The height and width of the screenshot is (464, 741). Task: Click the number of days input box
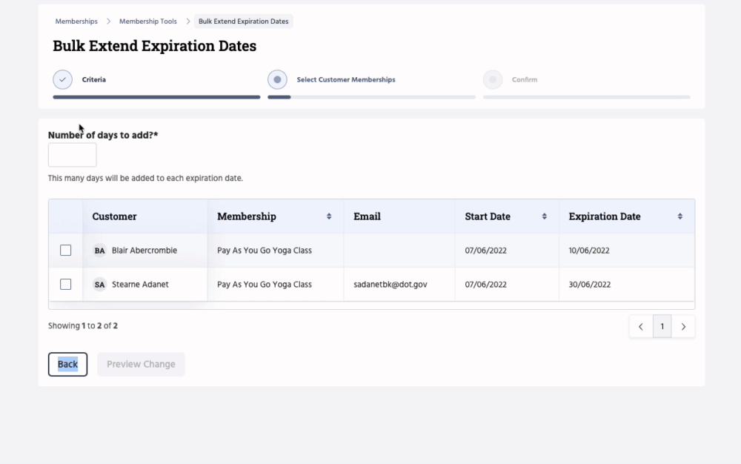tap(72, 154)
